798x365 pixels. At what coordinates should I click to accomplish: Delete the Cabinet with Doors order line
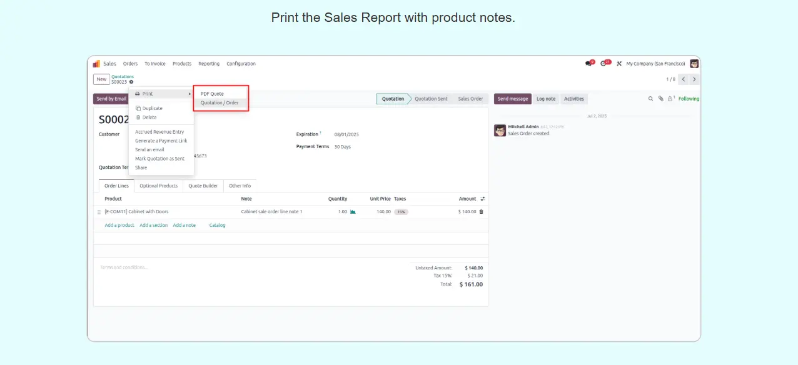point(481,212)
